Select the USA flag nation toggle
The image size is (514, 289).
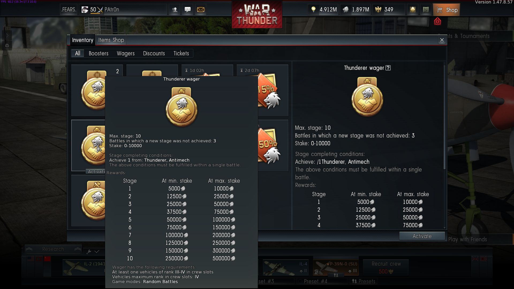pyautogui.click(x=31, y=259)
